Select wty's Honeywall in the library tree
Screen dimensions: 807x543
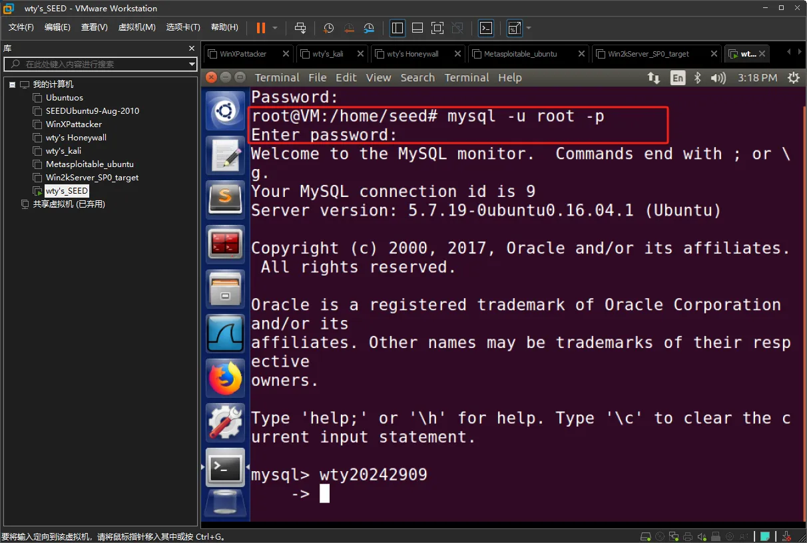pyautogui.click(x=76, y=138)
